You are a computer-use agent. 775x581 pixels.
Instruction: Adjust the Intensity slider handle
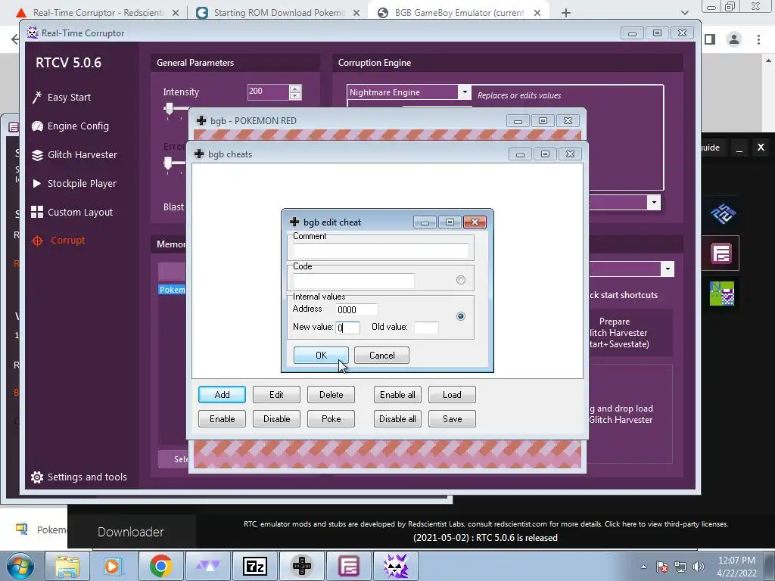pos(169,110)
